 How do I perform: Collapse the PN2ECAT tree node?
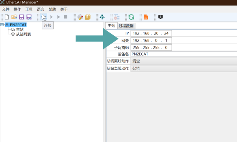(x=2, y=25)
